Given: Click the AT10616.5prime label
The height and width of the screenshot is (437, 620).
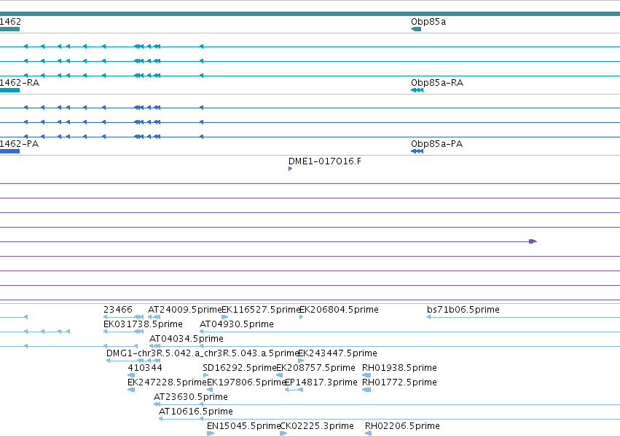Looking at the screenshot, I should point(196,412).
